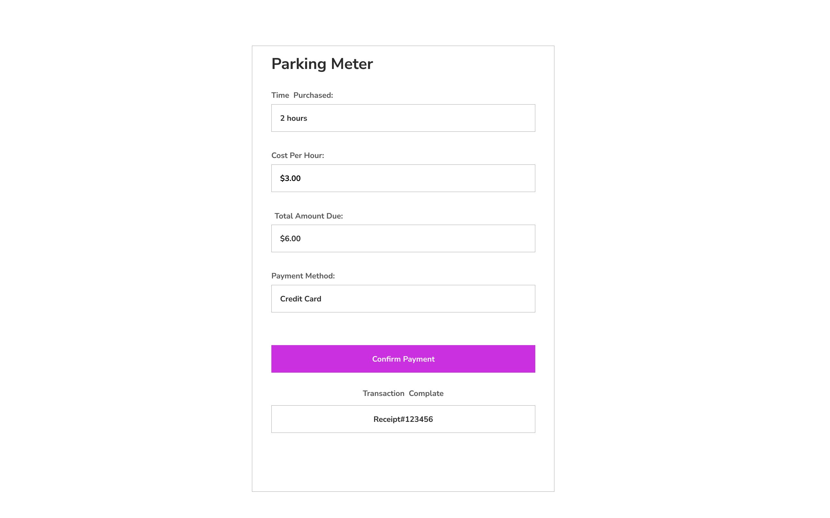Click the receipt number box

[x=403, y=419]
